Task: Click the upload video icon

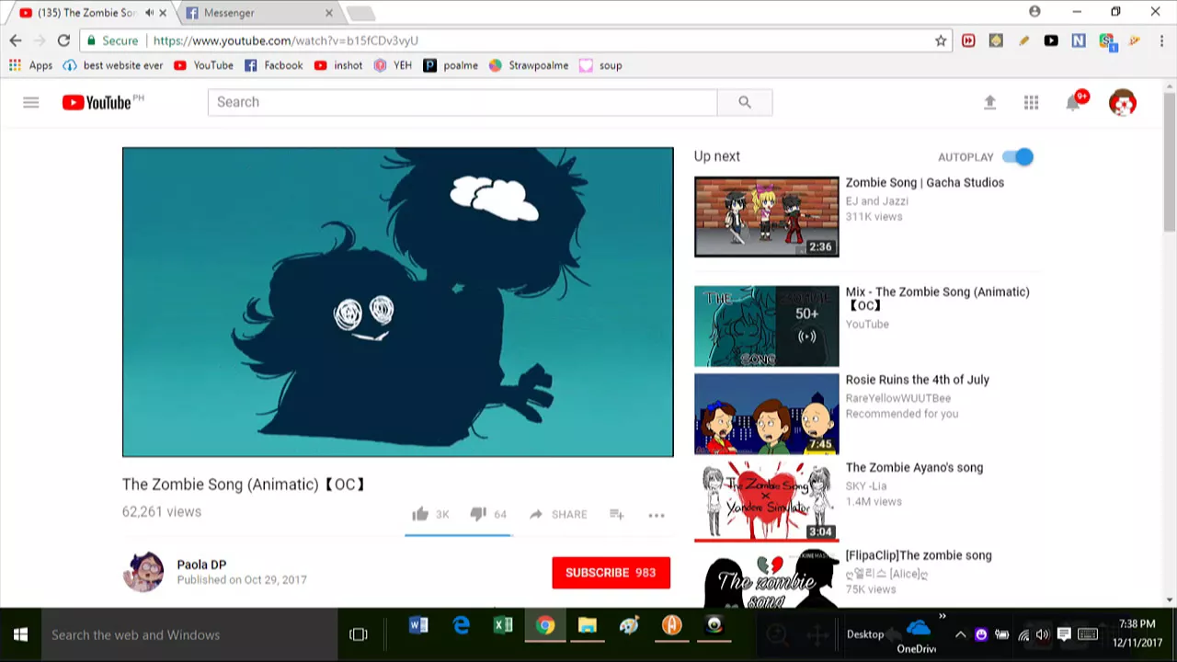Action: click(989, 103)
